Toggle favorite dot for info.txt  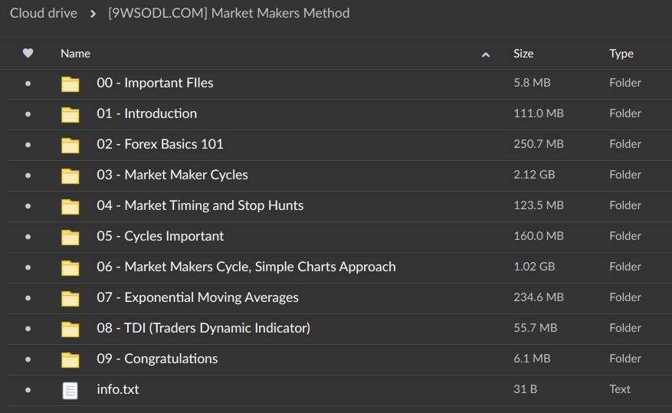tap(28, 390)
